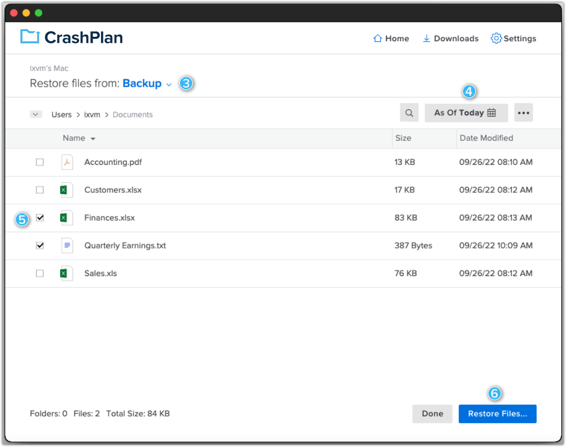Click the search magnifier icon
Screen dimensions: 566x447
409,113
